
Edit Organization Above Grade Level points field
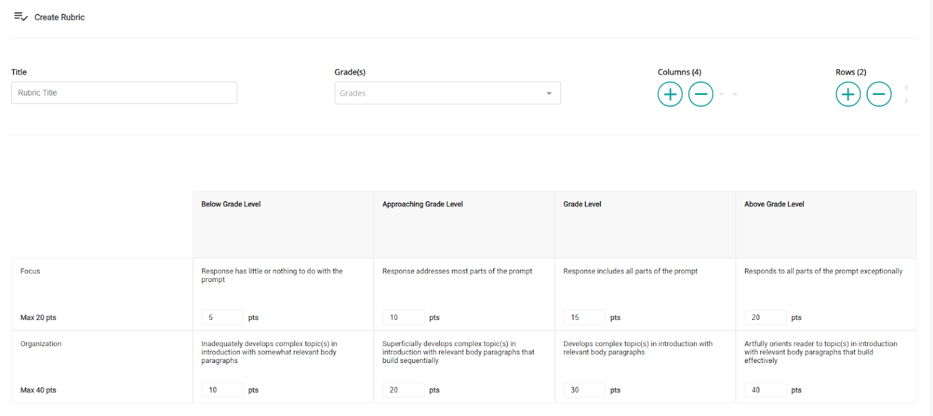[765, 390]
